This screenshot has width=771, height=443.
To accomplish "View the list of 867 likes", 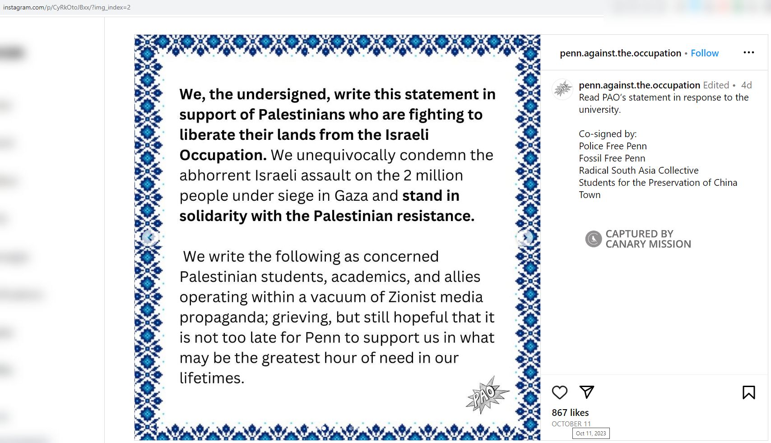I will pyautogui.click(x=570, y=412).
